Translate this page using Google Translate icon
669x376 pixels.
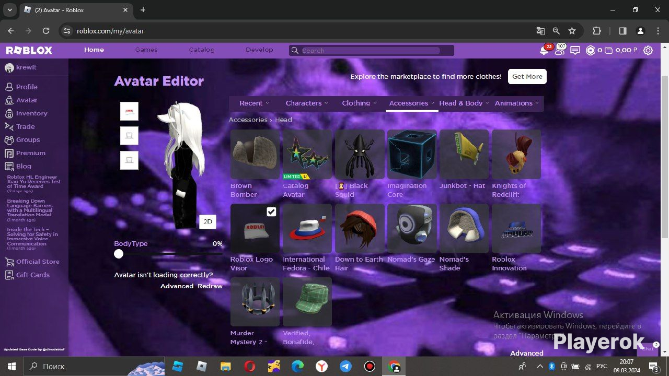pos(540,31)
